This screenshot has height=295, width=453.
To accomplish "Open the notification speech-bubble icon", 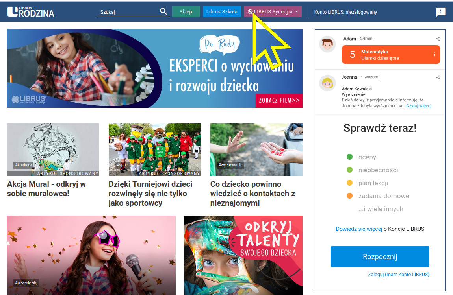I will 440,12.
